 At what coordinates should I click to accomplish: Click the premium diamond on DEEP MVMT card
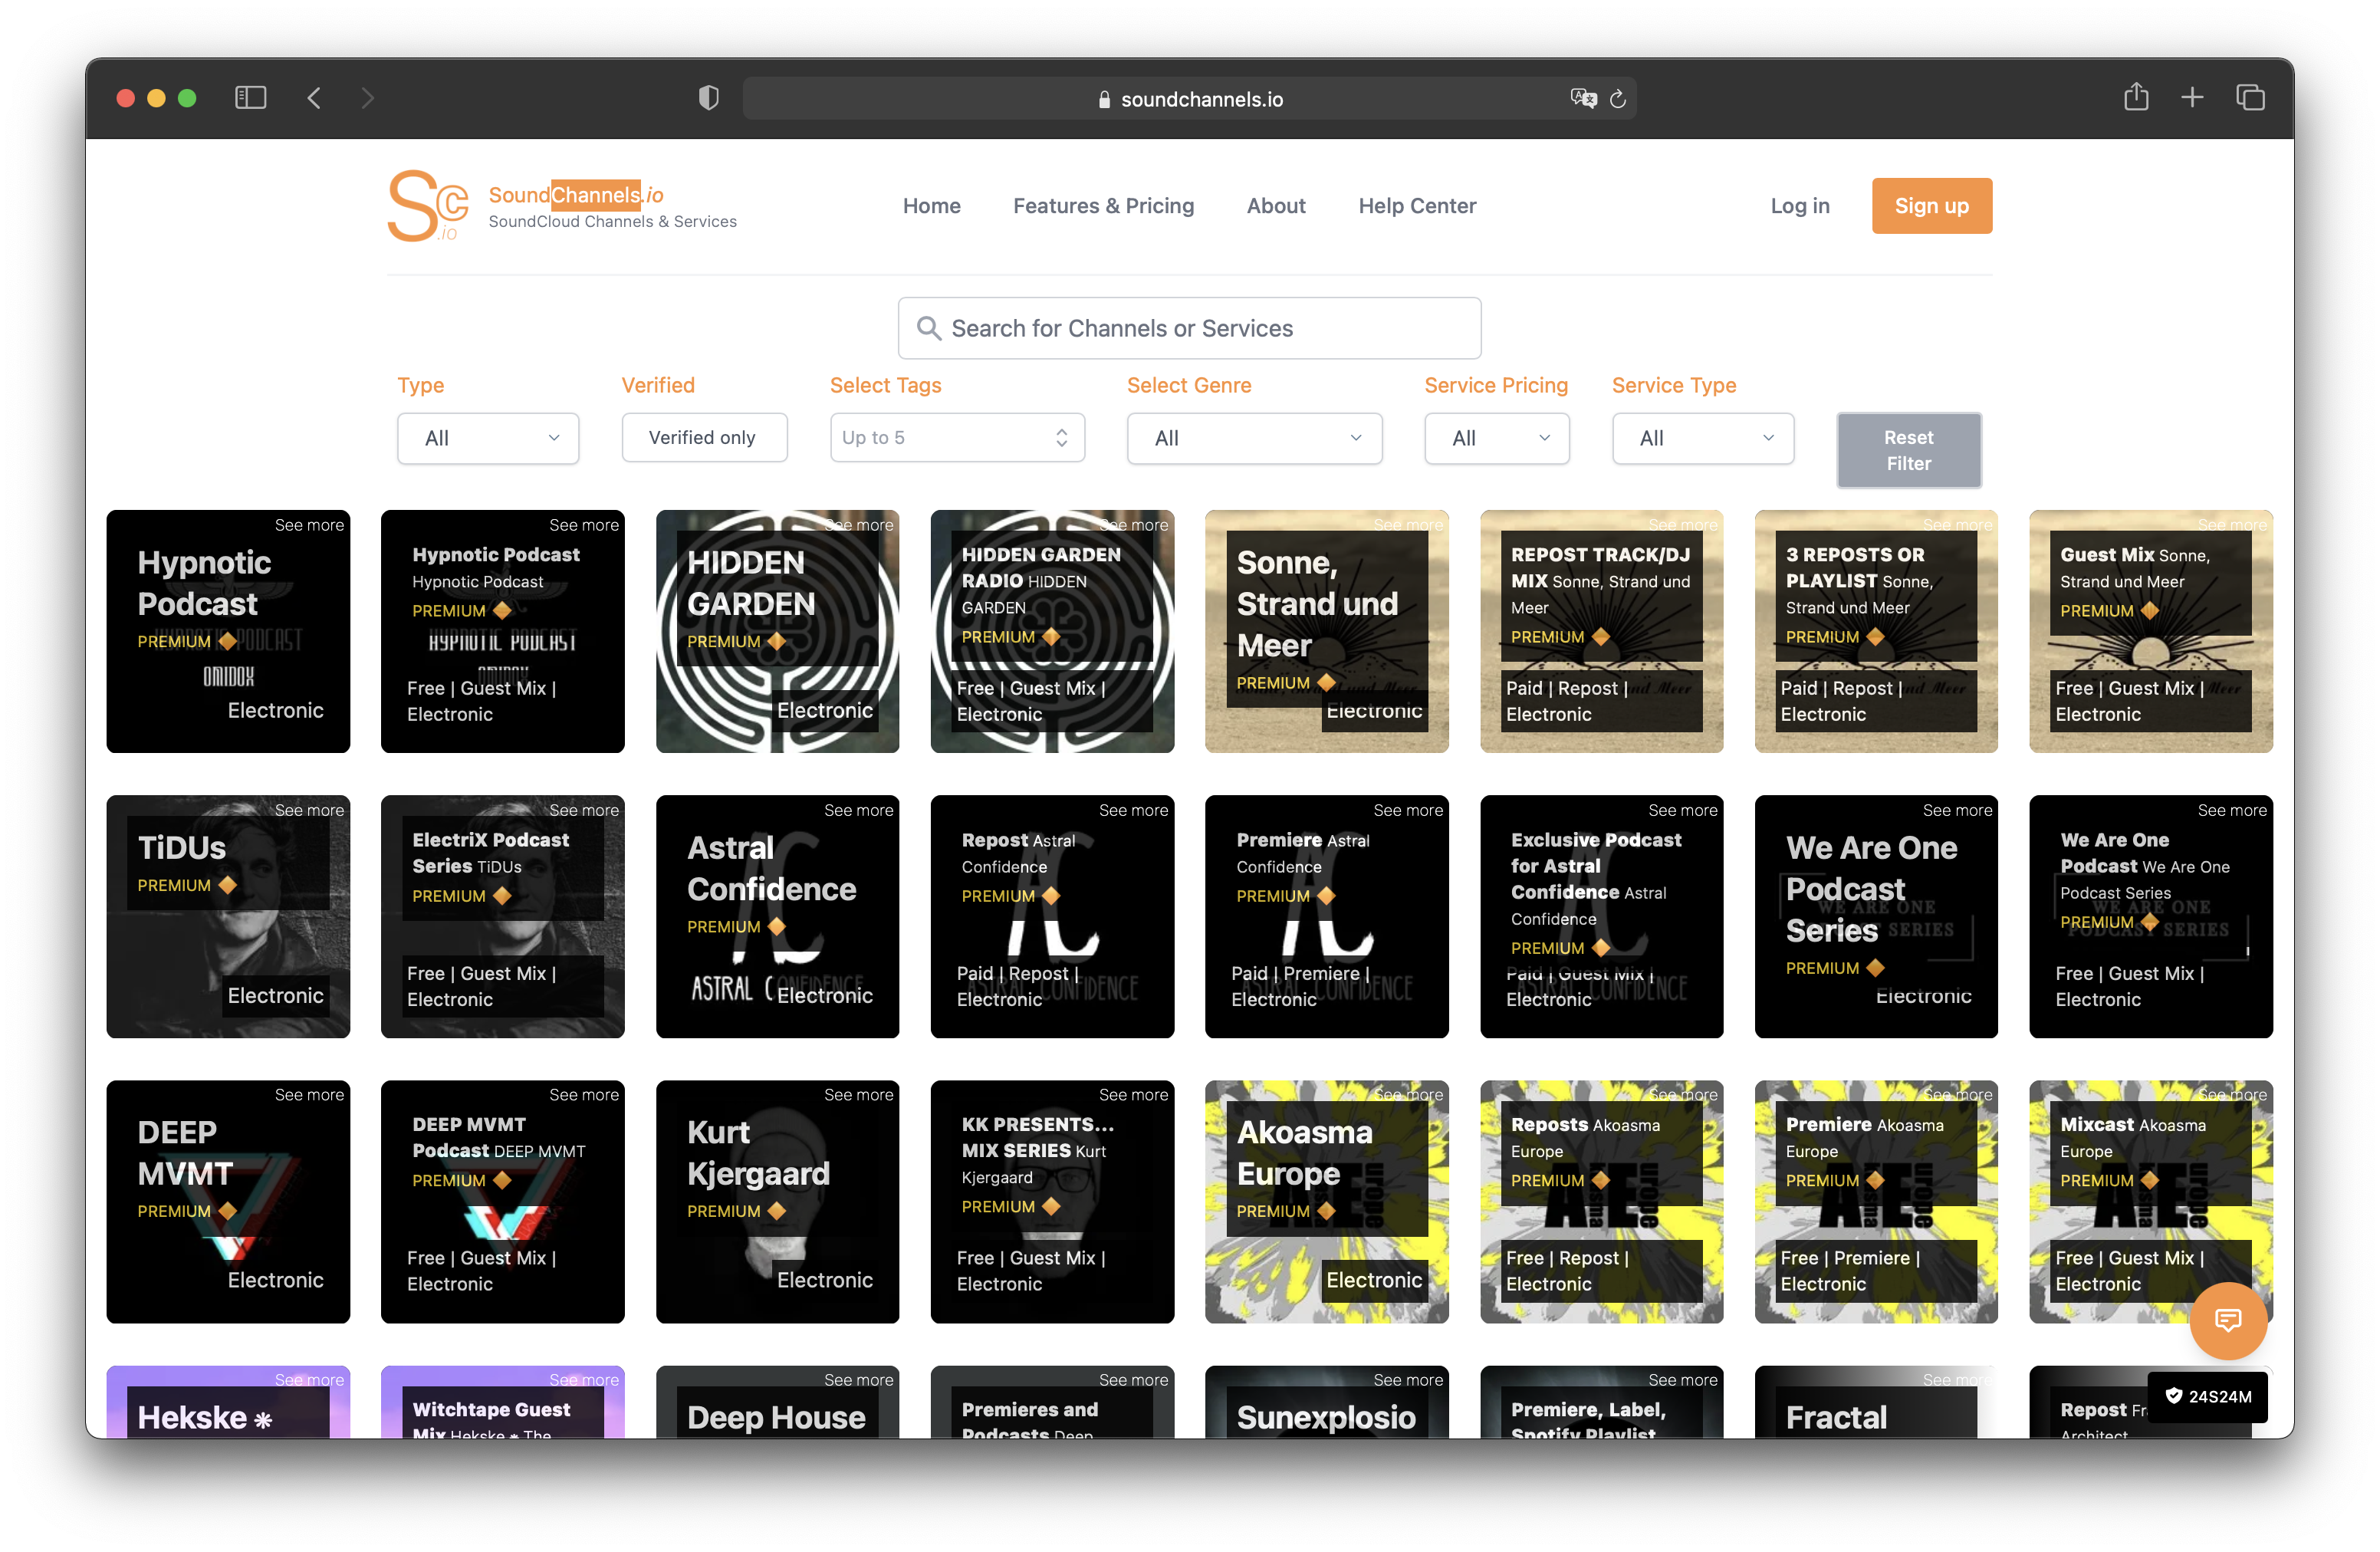(x=227, y=1211)
